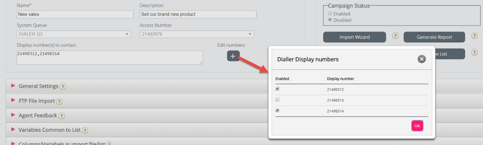Click the plus icon under Edit numbers
This screenshot has width=483, height=145.
[233, 56]
